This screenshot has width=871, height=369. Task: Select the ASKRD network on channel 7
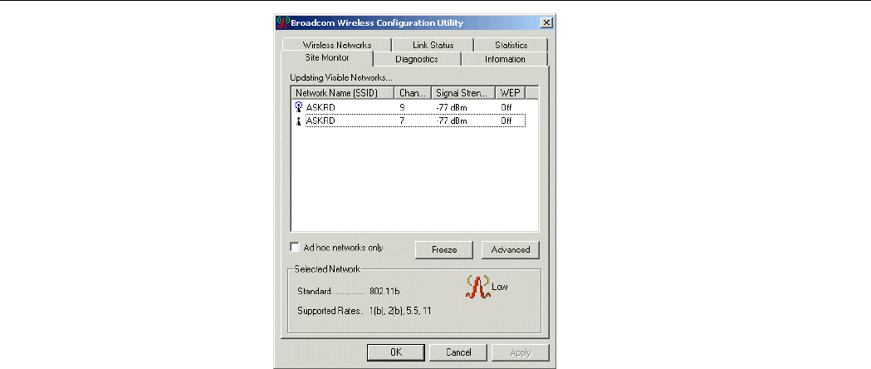click(409, 121)
